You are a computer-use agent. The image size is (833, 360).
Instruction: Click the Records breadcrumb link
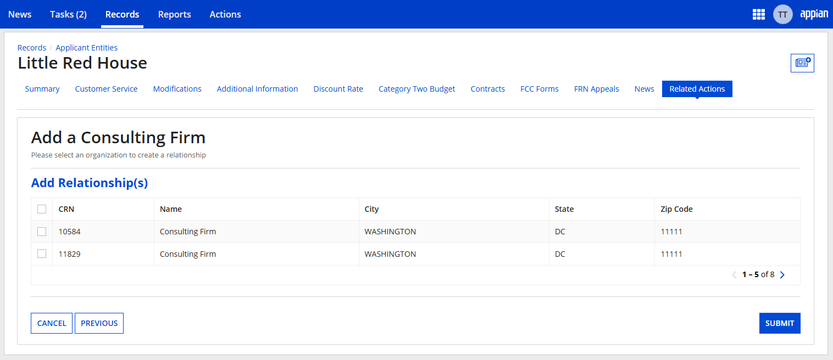tap(32, 48)
